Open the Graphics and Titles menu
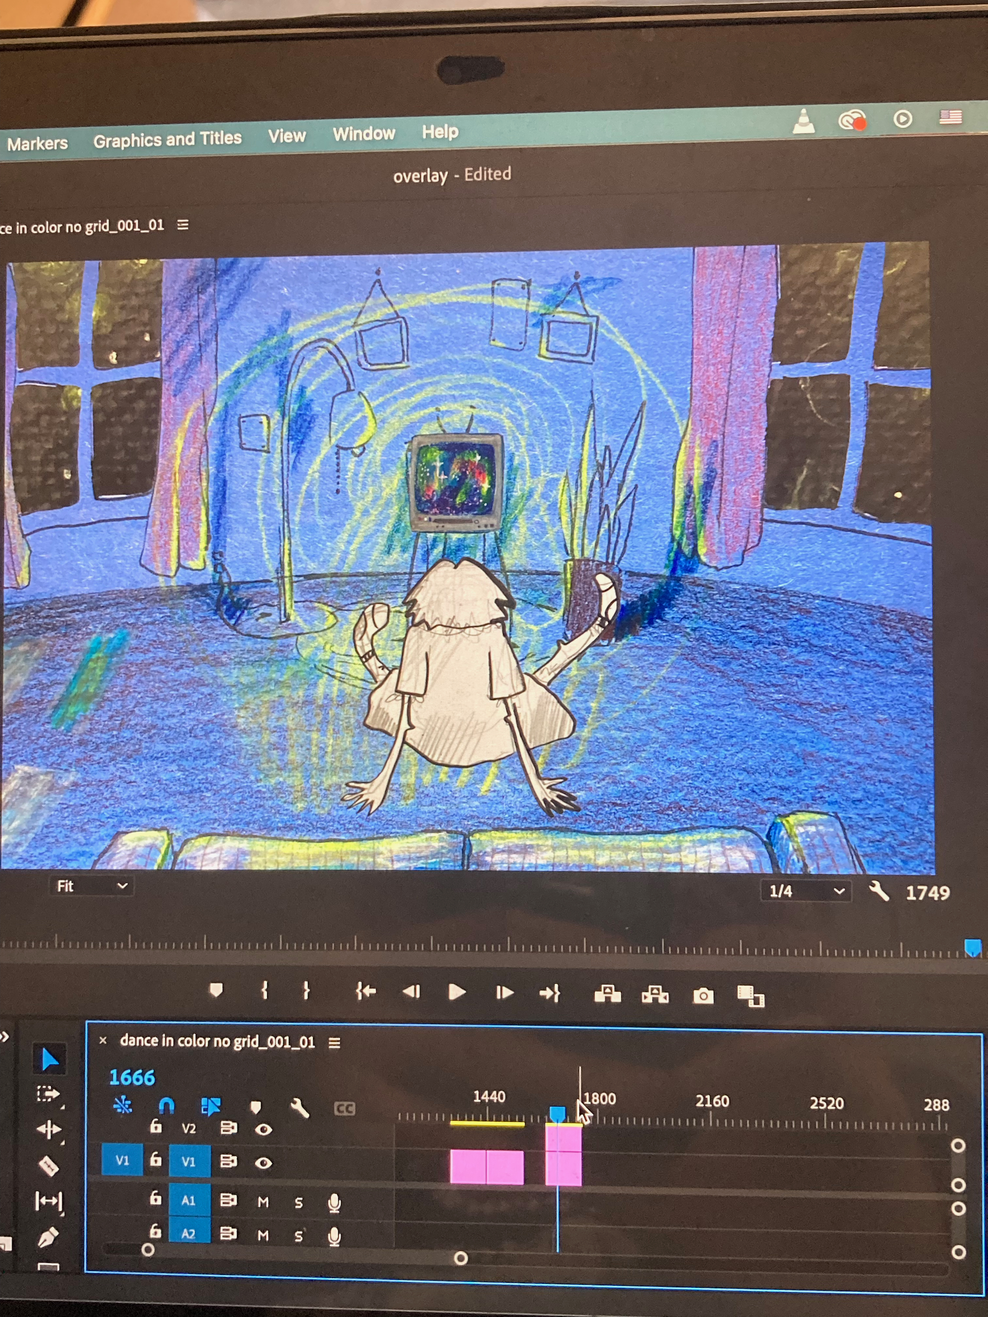Viewport: 988px width, 1317px height. pyautogui.click(x=167, y=139)
